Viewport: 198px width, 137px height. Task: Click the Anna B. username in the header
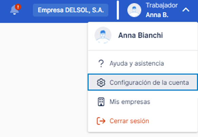(157, 15)
